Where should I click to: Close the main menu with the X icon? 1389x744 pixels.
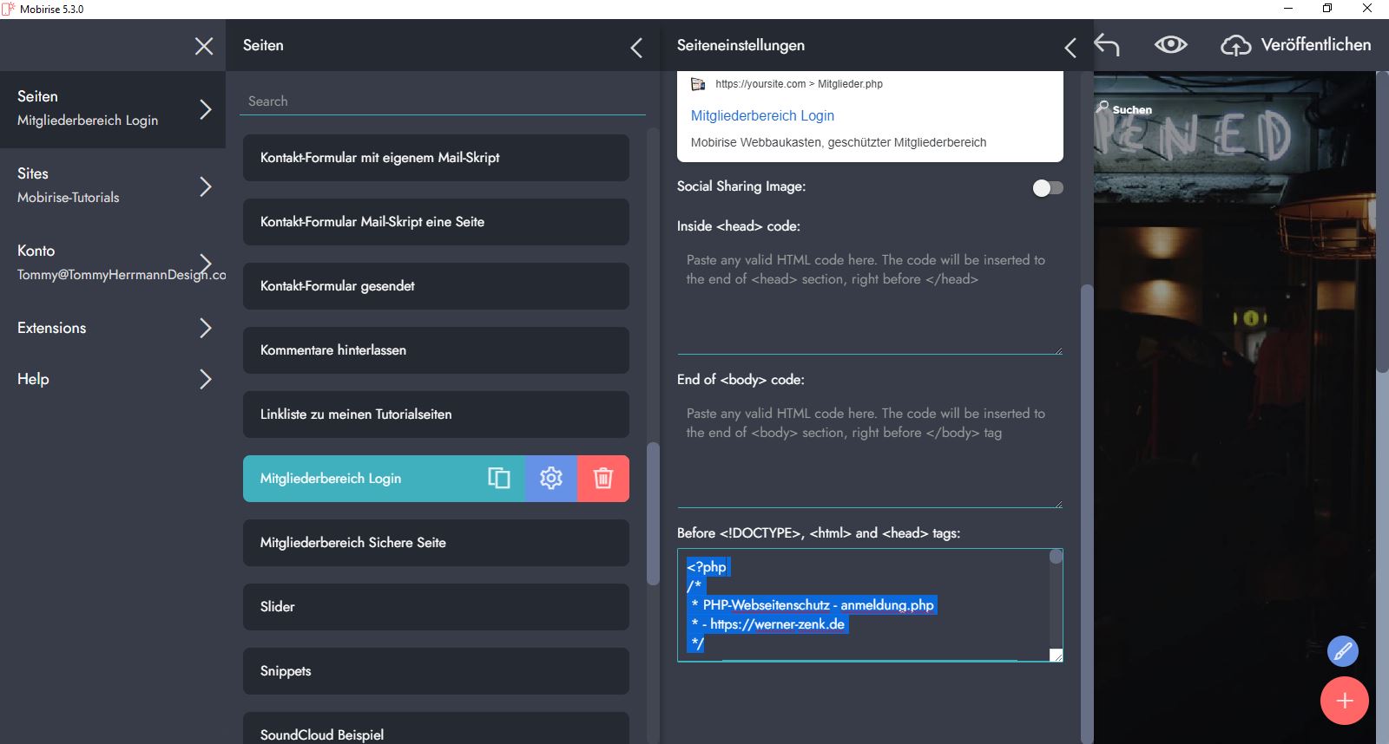coord(203,46)
